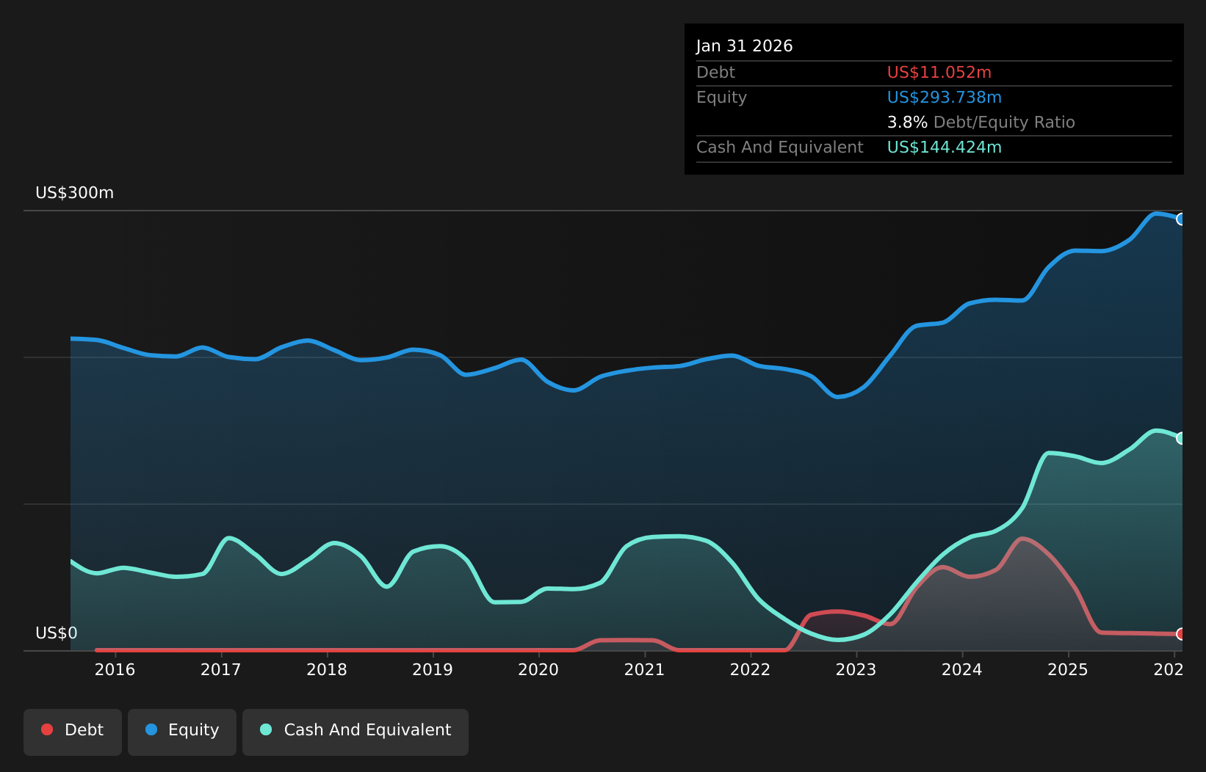Click the 2022 x-axis label
The width and height of the screenshot is (1206, 772).
click(750, 669)
